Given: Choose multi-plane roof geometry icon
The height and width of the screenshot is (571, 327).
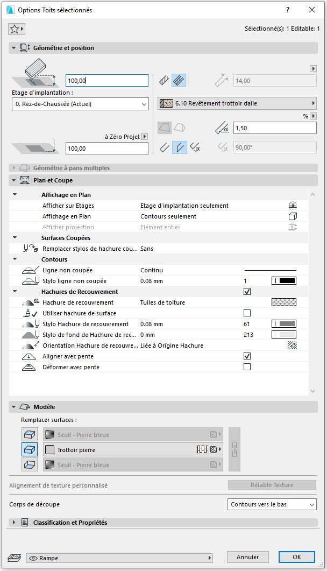Looking at the screenshot, I should click(x=180, y=128).
